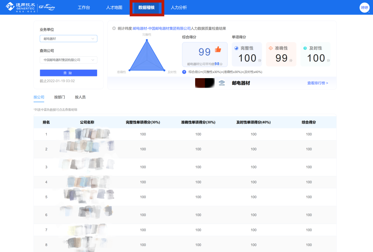Click the 排名 column header
Screen dimensions: 373x252
pos(46,122)
